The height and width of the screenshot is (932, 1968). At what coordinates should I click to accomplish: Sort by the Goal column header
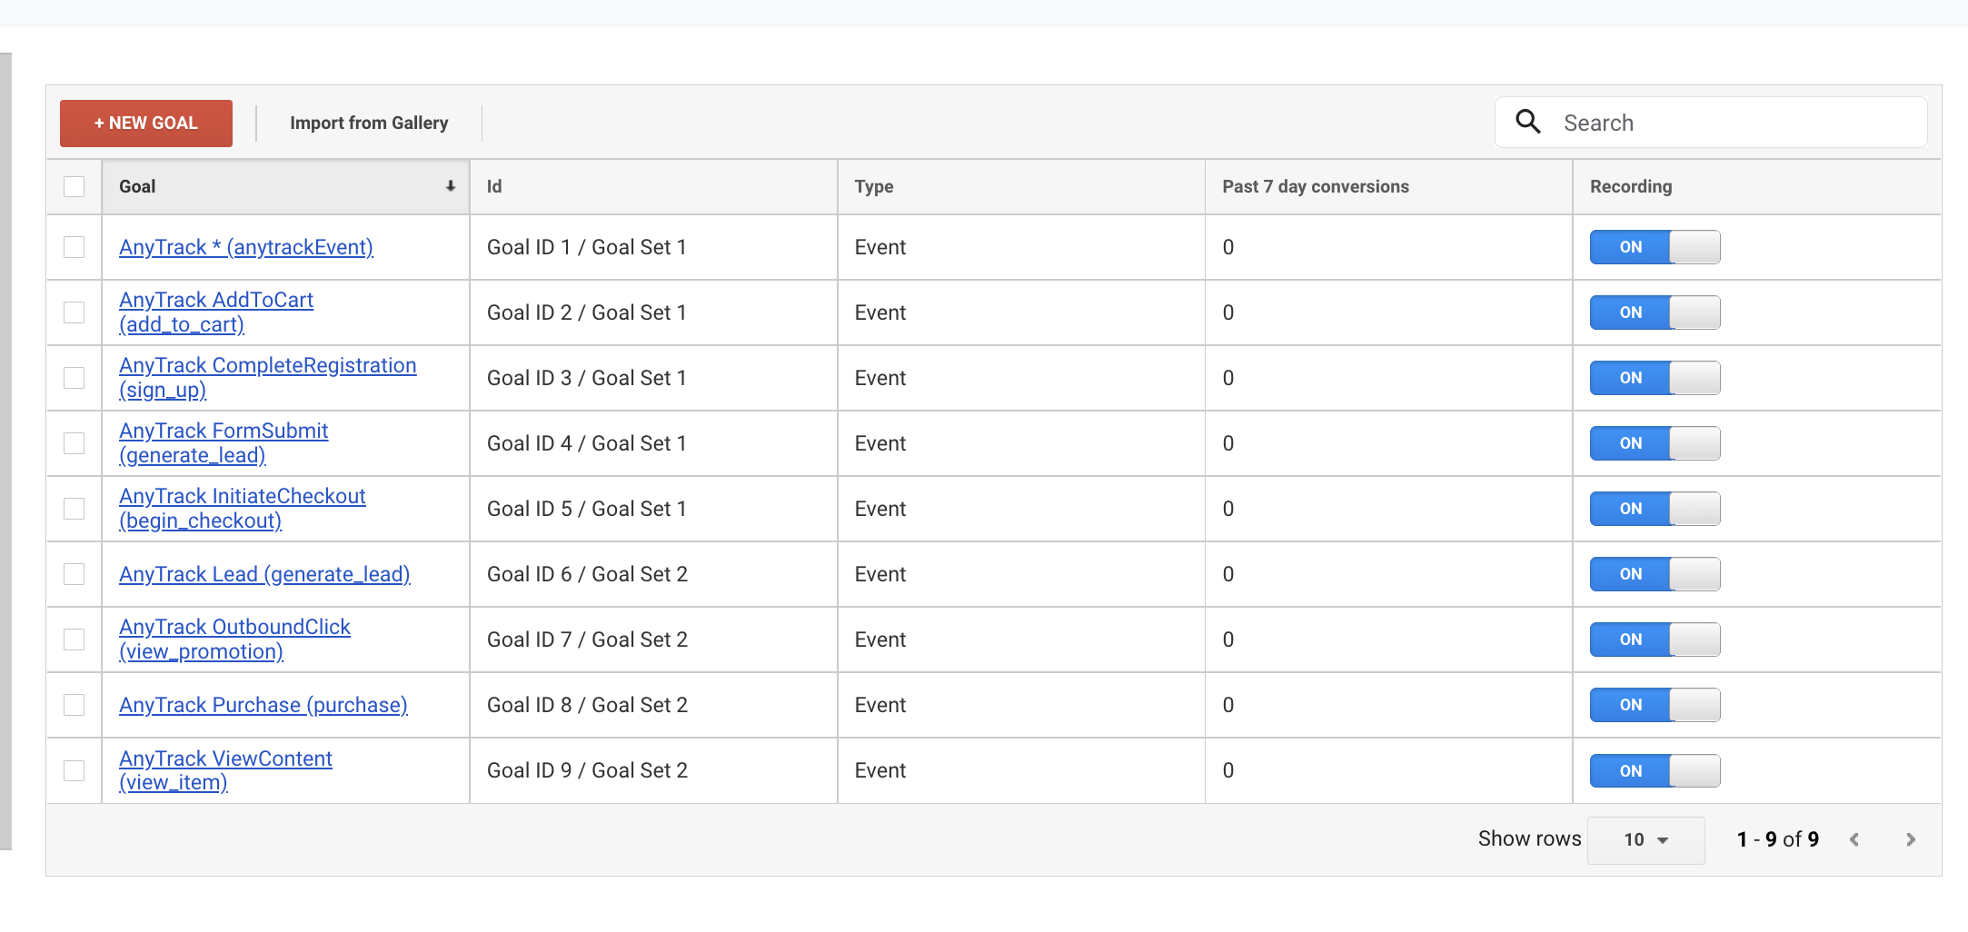(x=285, y=186)
